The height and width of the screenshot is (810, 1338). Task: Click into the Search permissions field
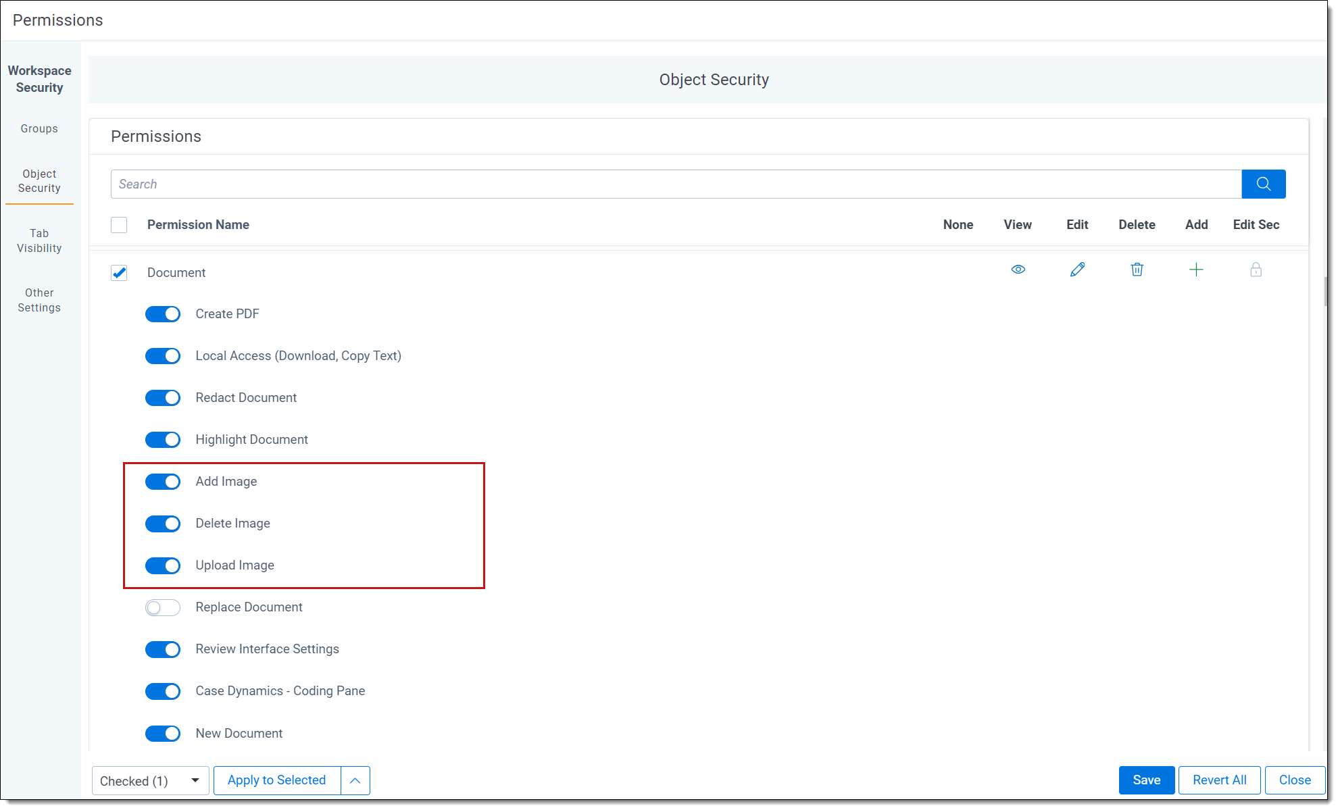tap(676, 184)
